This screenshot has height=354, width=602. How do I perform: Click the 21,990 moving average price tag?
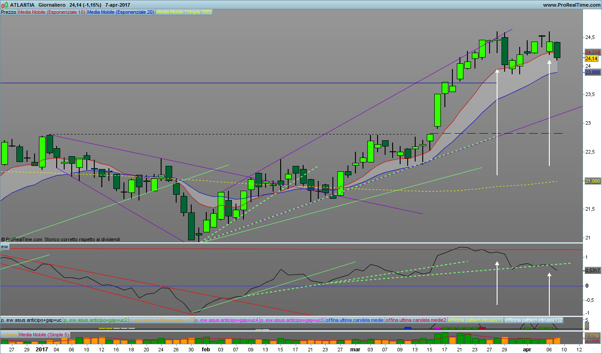[592, 181]
